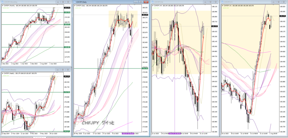Viewport: 288px width, 138px height.
Task: Click "1 Dec 2021" on Monthly time axis
Action: 5,63
